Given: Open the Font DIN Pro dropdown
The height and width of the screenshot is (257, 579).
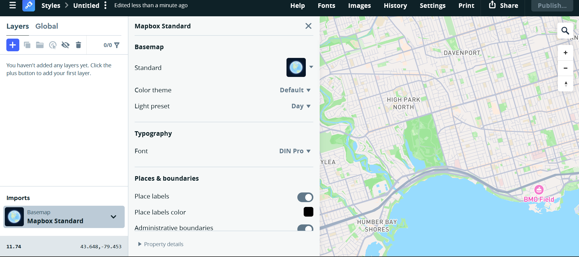Looking at the screenshot, I should [295, 151].
